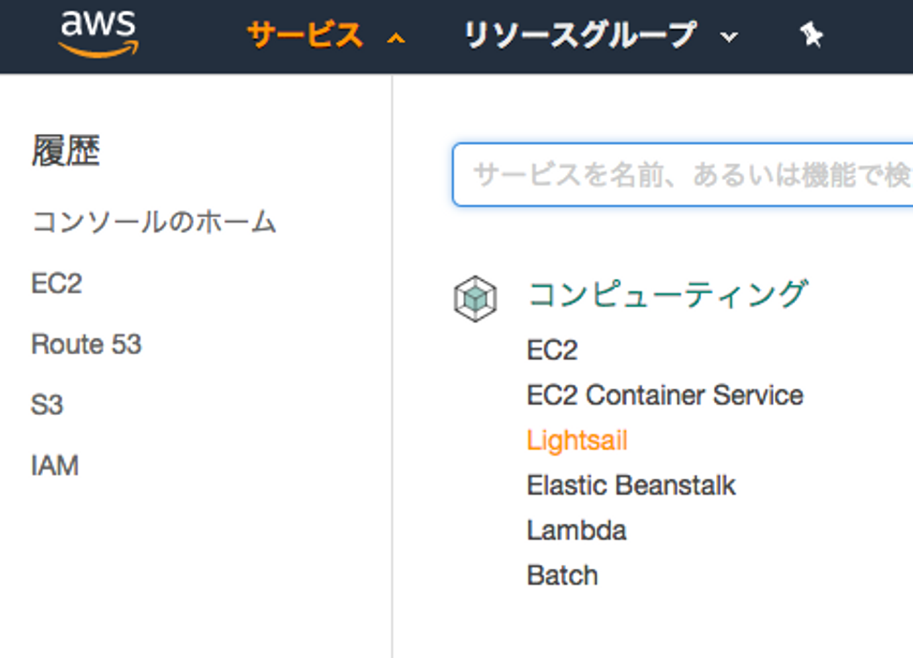Click the コンピューティング category heading
The width and height of the screenshot is (913, 658).
tap(668, 295)
